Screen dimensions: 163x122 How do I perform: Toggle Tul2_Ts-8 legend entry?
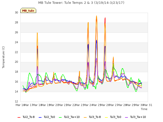(x=26, y=117)
